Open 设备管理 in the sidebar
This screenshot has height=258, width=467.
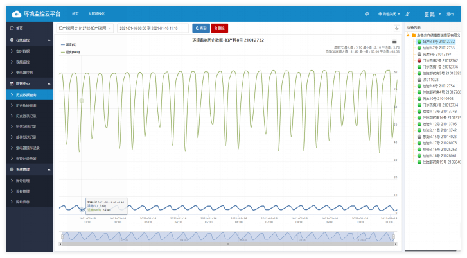29,191
